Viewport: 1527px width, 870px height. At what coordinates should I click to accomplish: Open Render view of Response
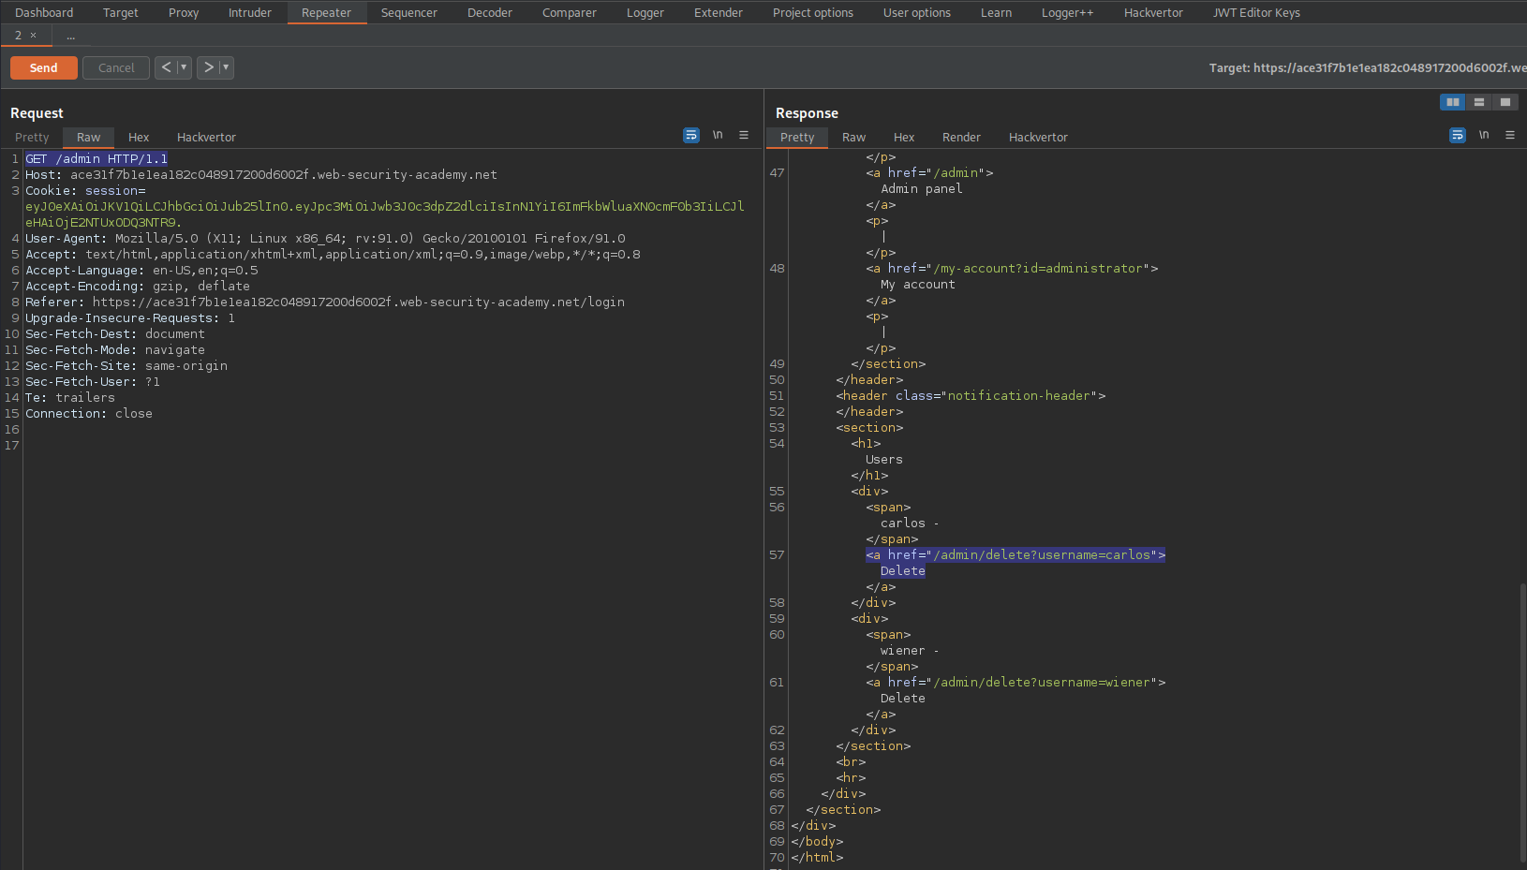(961, 137)
